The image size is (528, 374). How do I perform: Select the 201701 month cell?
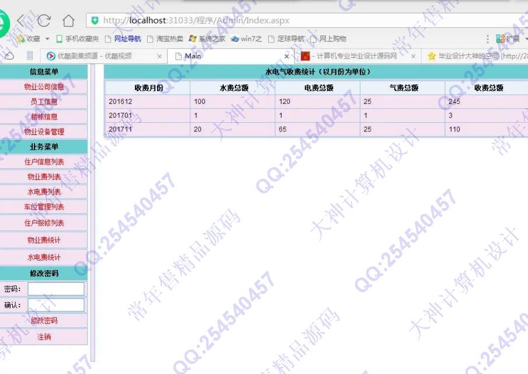pyautogui.click(x=148, y=115)
